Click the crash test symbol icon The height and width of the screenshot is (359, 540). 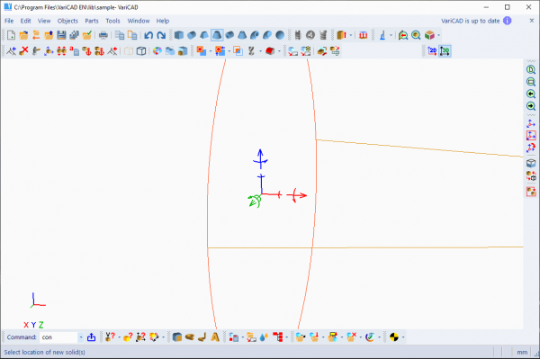click(x=394, y=337)
